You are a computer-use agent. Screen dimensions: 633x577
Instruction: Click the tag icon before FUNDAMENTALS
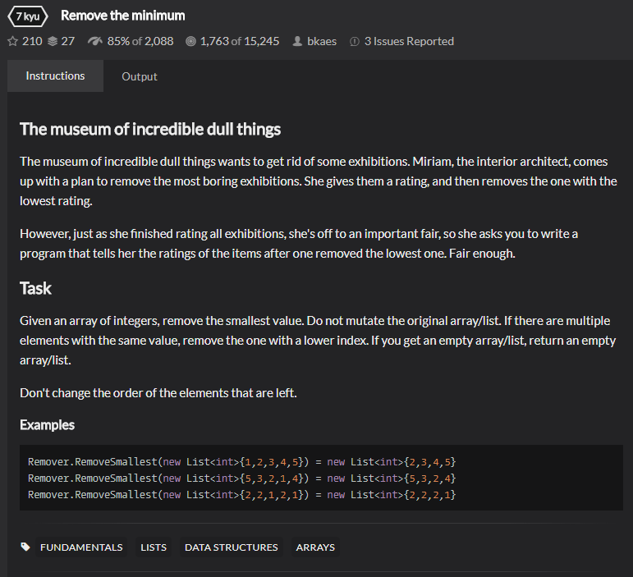point(25,547)
